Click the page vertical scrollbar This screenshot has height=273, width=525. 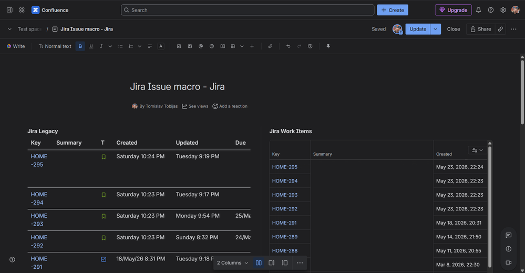[x=522, y=92]
